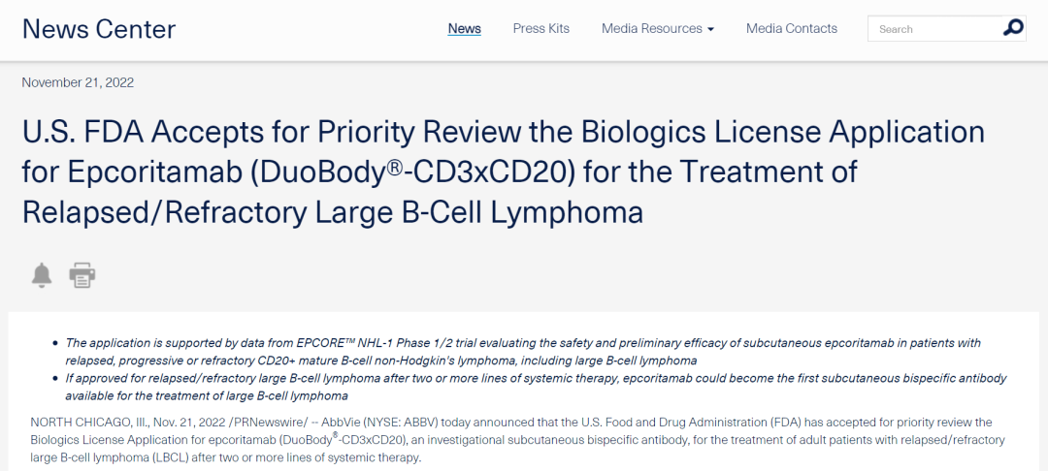Open the Media Resources menu label
The width and height of the screenshot is (1048, 471).
651,28
